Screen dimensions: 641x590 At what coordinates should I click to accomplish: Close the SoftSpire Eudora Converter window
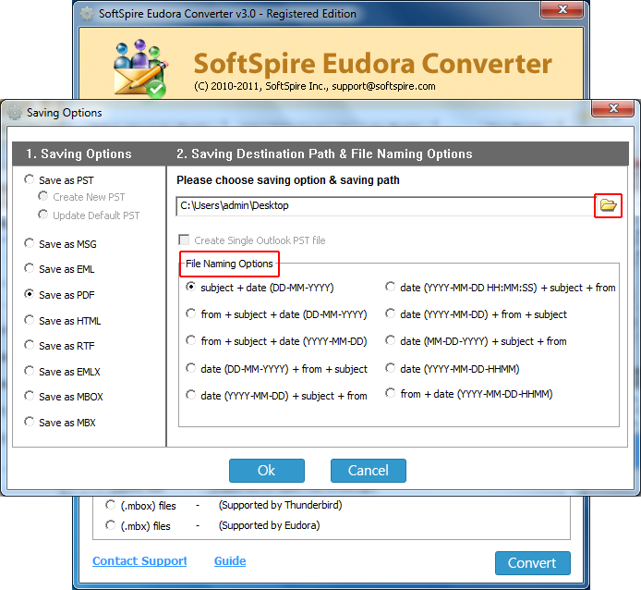[562, 9]
